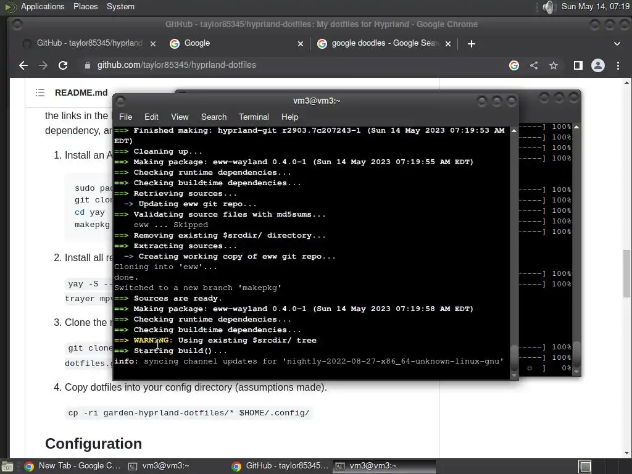Click Chrome's forward navigation arrow
The height and width of the screenshot is (474, 632).
pos(43,65)
